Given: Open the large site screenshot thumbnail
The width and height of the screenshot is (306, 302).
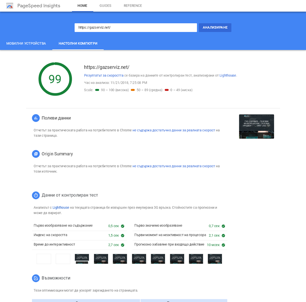Looking at the screenshot, I should [x=256, y=127].
